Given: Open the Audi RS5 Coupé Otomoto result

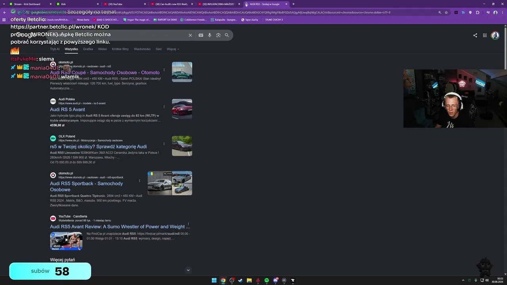Looking at the screenshot, I should [x=105, y=72].
